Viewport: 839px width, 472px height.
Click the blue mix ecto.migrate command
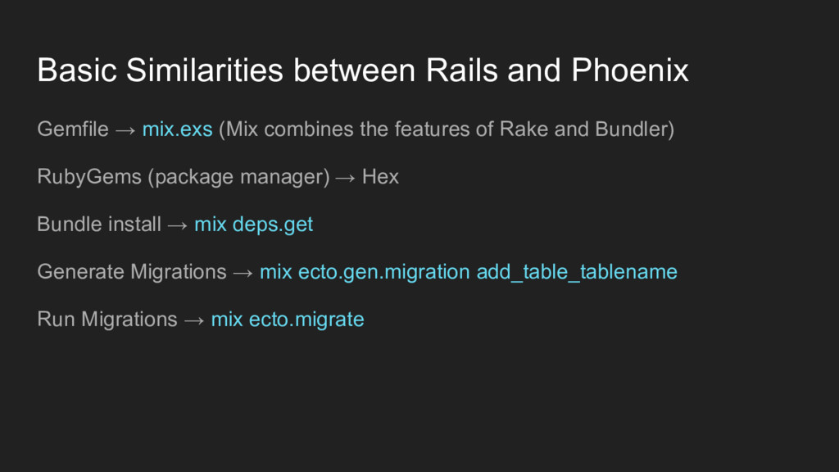coord(288,320)
